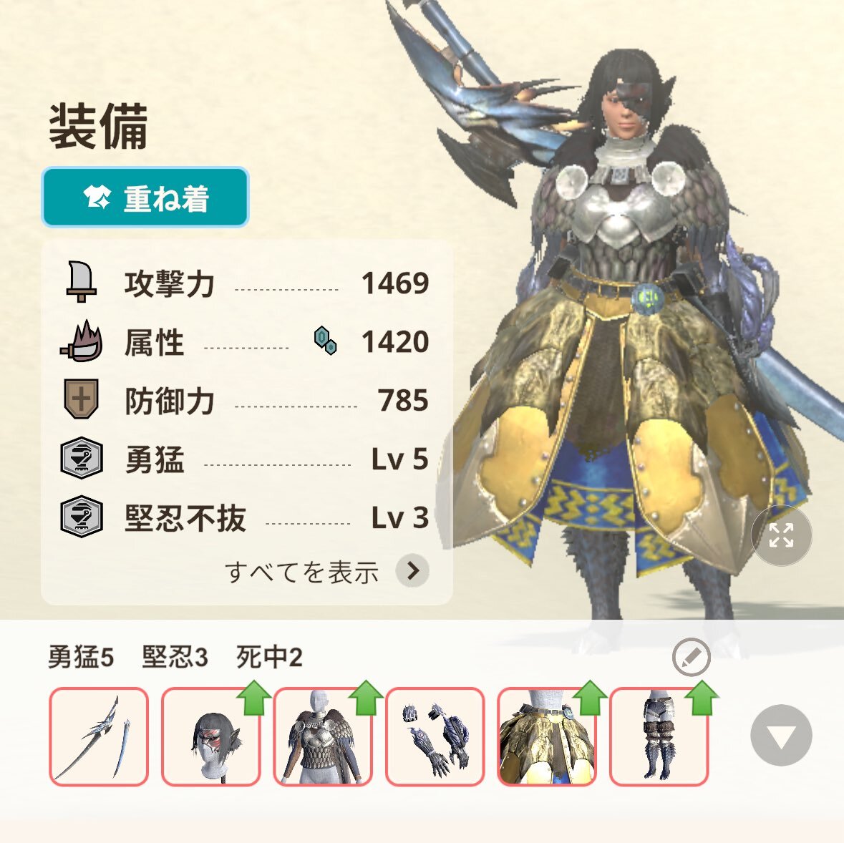Tap the pencil edit loadout icon
Image resolution: width=844 pixels, height=843 pixels.
(x=691, y=657)
